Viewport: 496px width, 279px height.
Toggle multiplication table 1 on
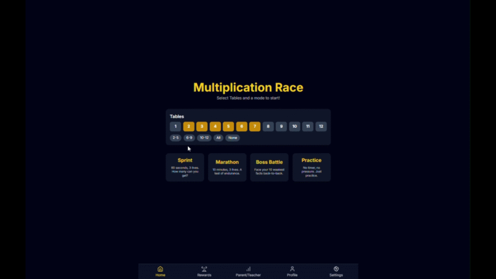(x=176, y=127)
